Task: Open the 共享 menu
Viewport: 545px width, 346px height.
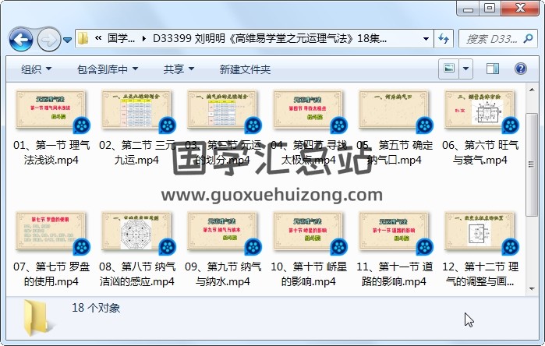Action: tap(179, 69)
